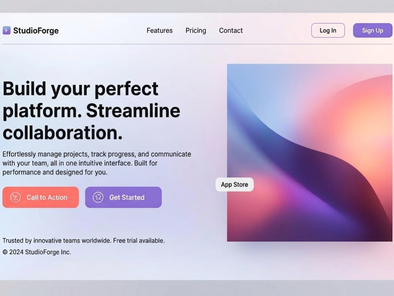
Task: Open the Features nav link
Action: (160, 30)
